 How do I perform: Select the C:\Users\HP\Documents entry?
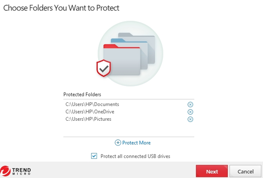coord(92,104)
